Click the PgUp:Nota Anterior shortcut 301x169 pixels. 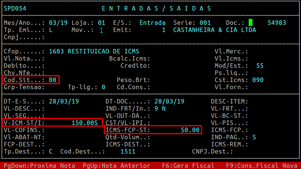click(x=116, y=166)
